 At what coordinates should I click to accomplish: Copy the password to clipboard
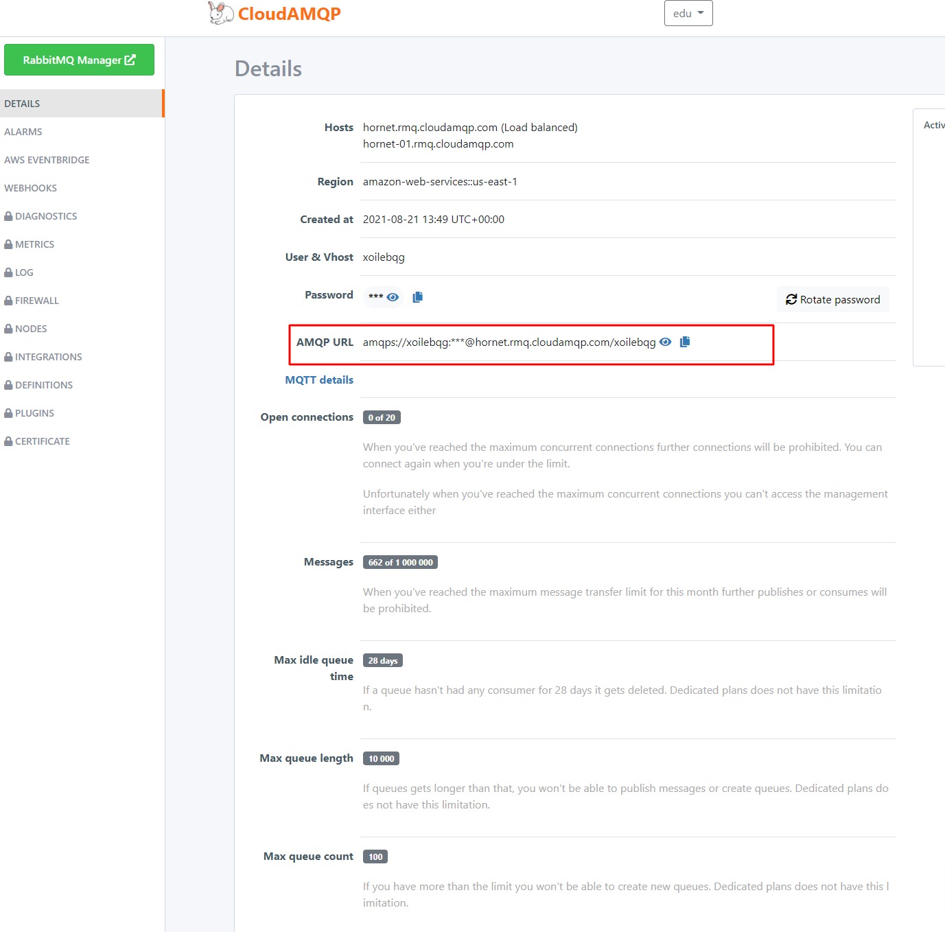point(417,297)
